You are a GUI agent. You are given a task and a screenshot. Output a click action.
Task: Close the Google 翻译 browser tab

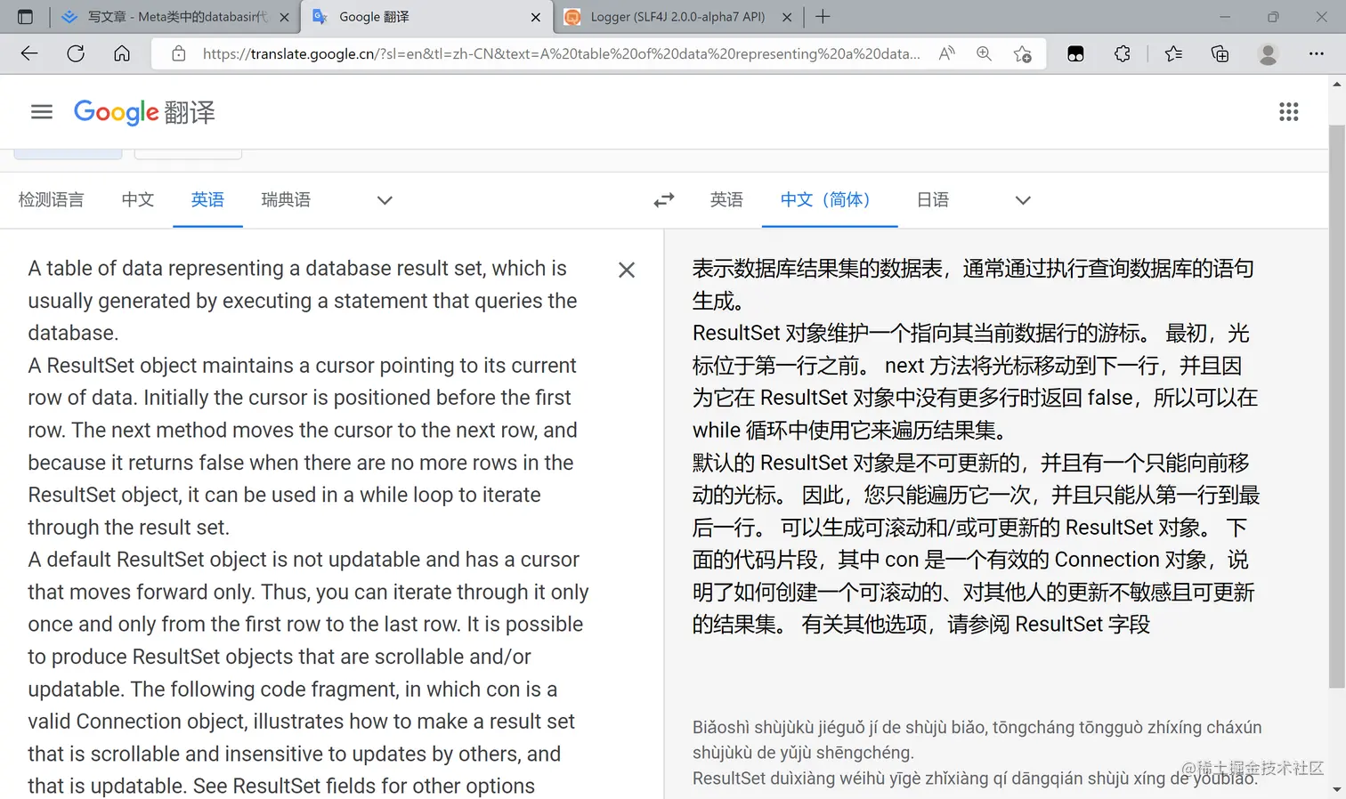pyautogui.click(x=535, y=17)
